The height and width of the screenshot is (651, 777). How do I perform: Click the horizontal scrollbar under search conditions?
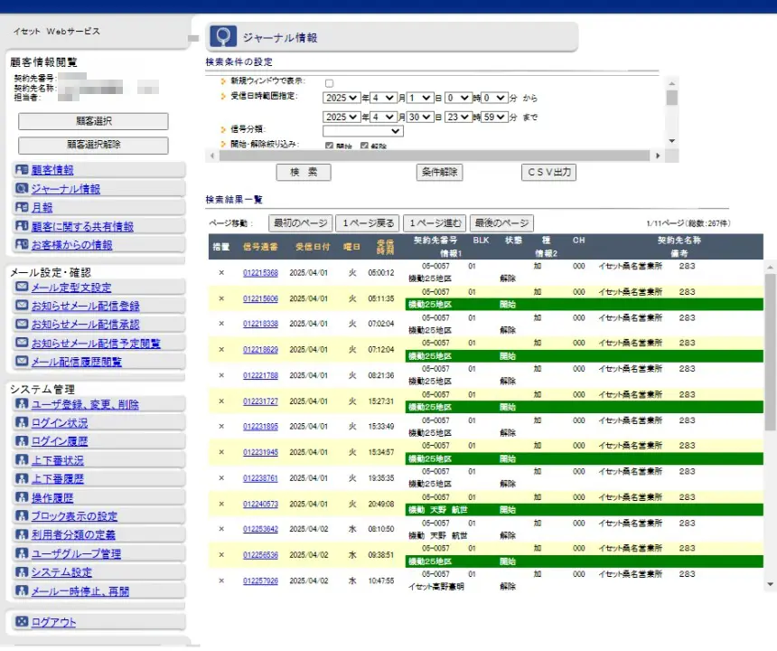(x=434, y=156)
